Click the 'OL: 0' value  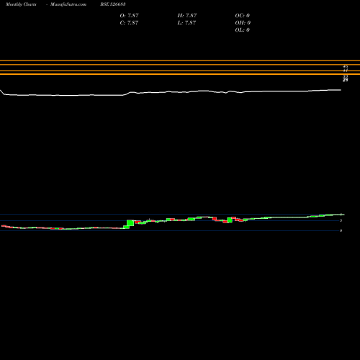(242, 30)
